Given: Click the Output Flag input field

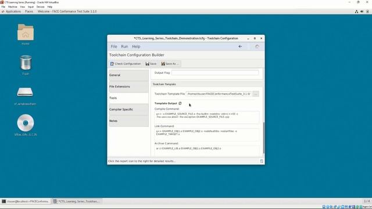Looking at the screenshot, I should pyautogui.click(x=215, y=73).
